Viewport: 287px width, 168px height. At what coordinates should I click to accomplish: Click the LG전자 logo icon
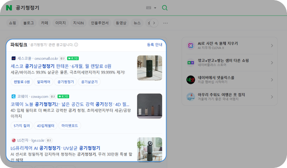[x=13, y=140]
